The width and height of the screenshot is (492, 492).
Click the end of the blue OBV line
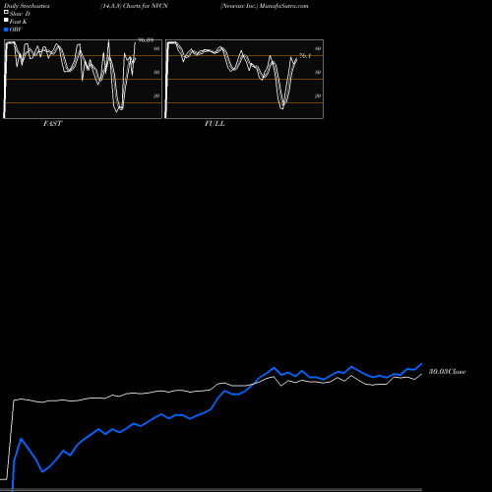421,364
